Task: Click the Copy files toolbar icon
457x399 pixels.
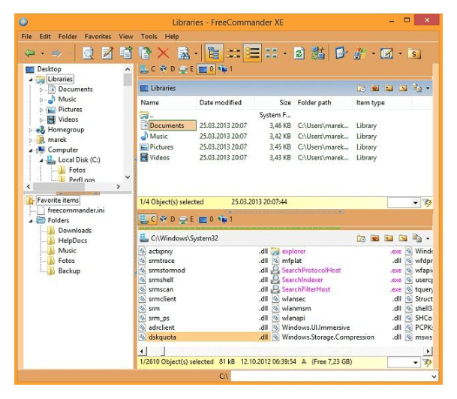Action: 126,53
